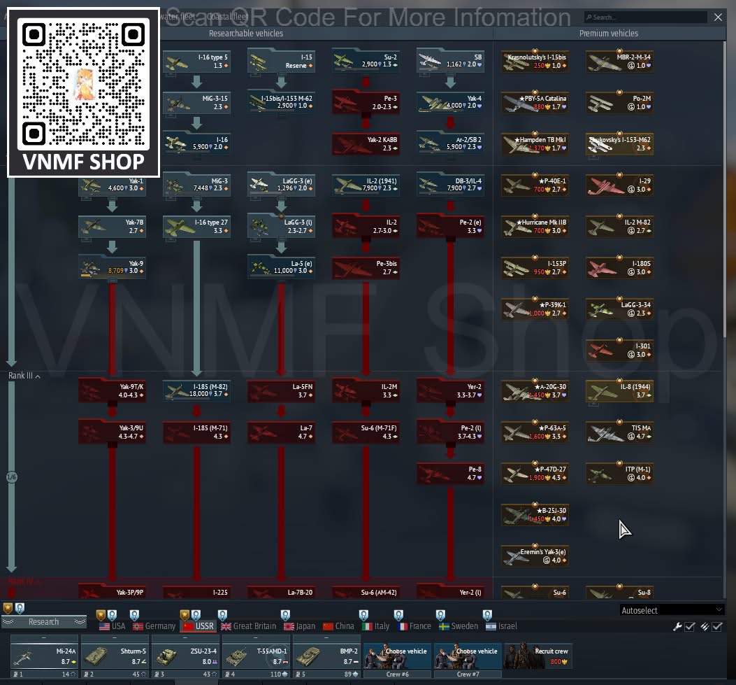Screen dimensions: 736x685
Task: Switch to the Sweden nation tab
Action: pyautogui.click(x=458, y=626)
